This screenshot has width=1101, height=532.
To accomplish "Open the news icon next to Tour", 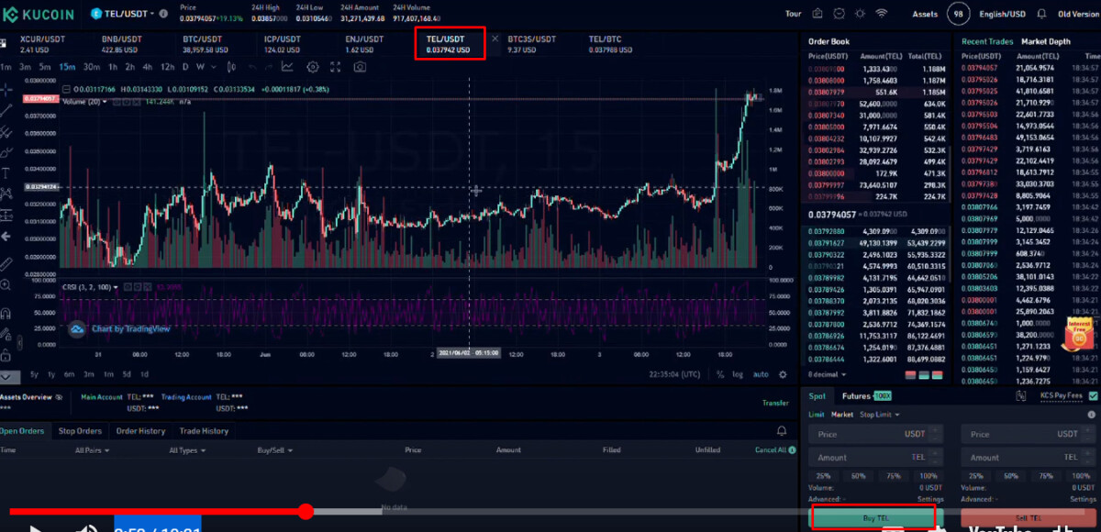I will pos(817,15).
